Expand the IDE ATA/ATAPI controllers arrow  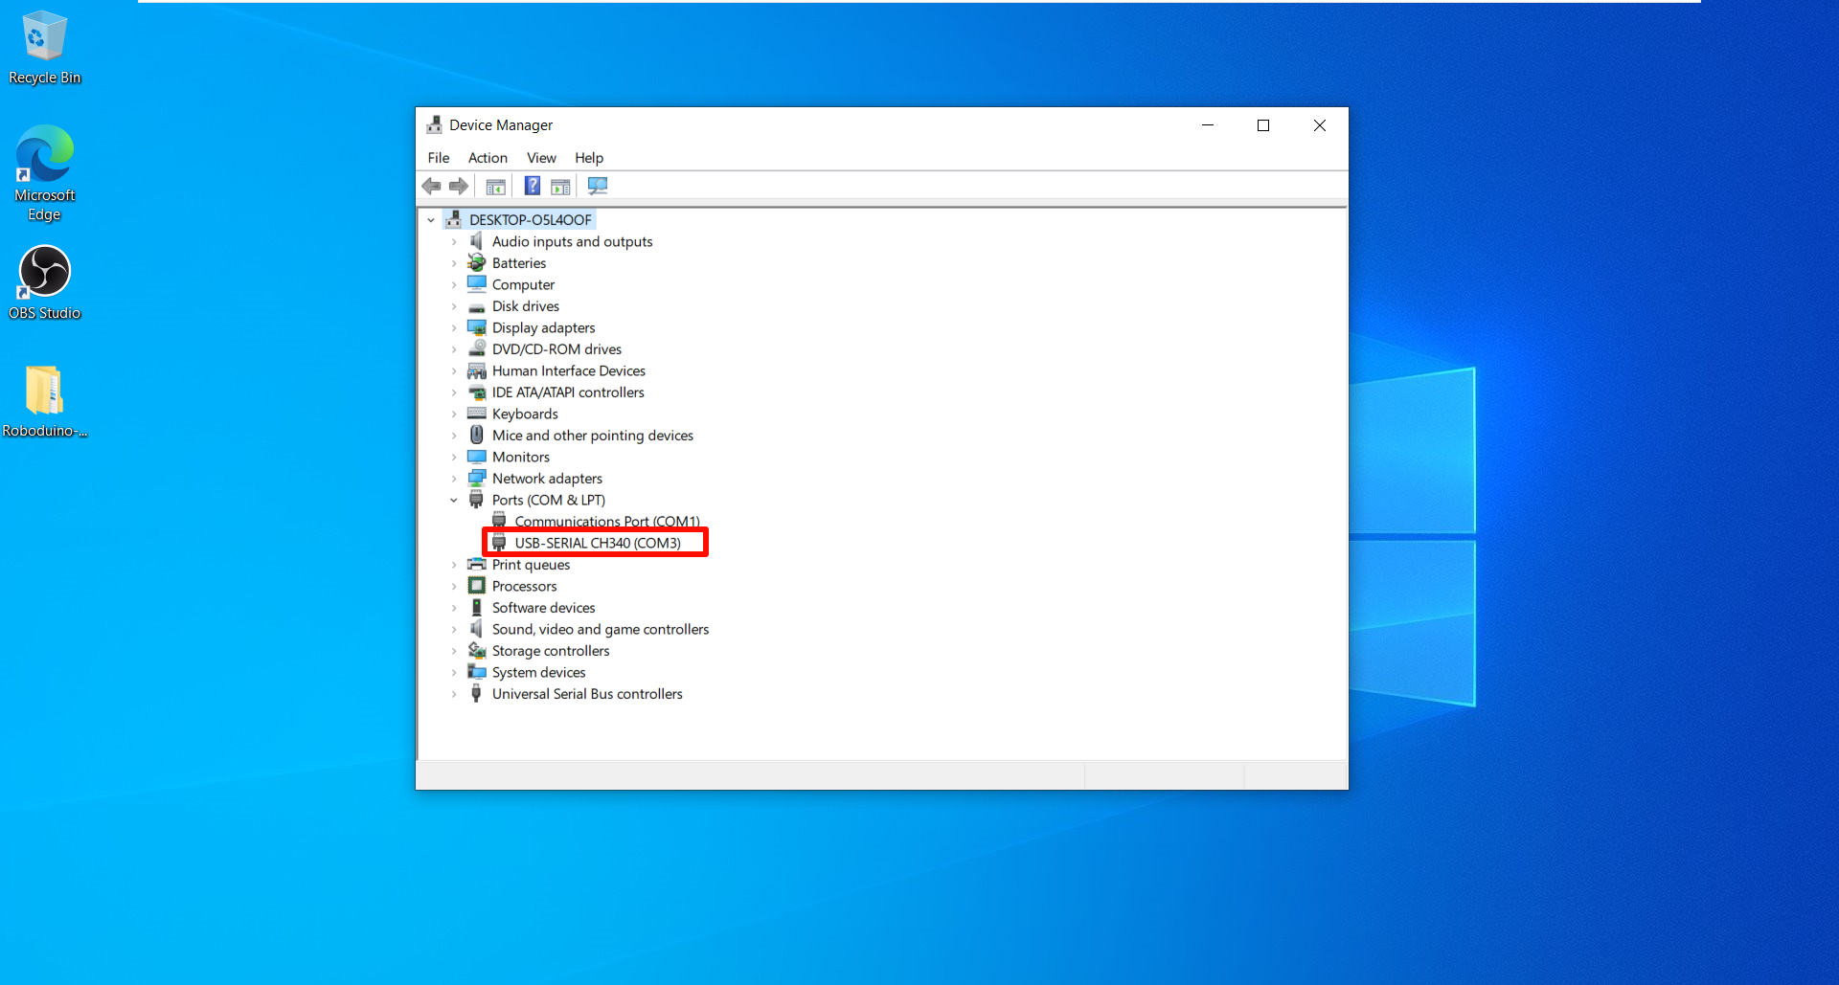454,392
